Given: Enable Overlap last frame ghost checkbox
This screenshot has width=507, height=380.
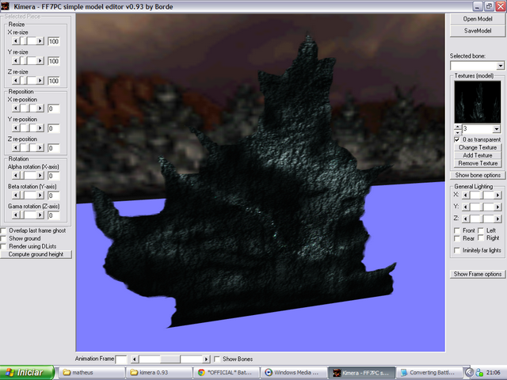Looking at the screenshot, I should (3, 230).
